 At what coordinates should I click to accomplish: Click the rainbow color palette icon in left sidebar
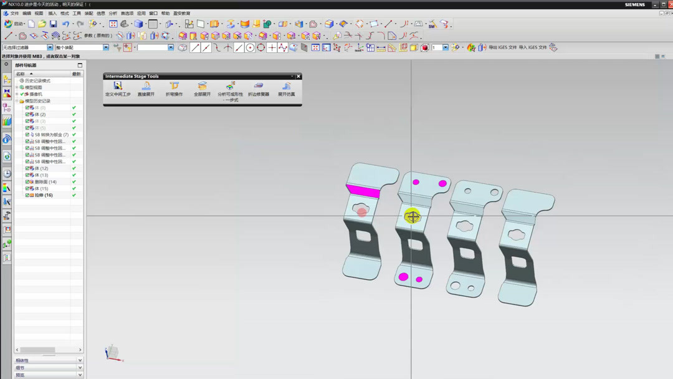point(6,186)
